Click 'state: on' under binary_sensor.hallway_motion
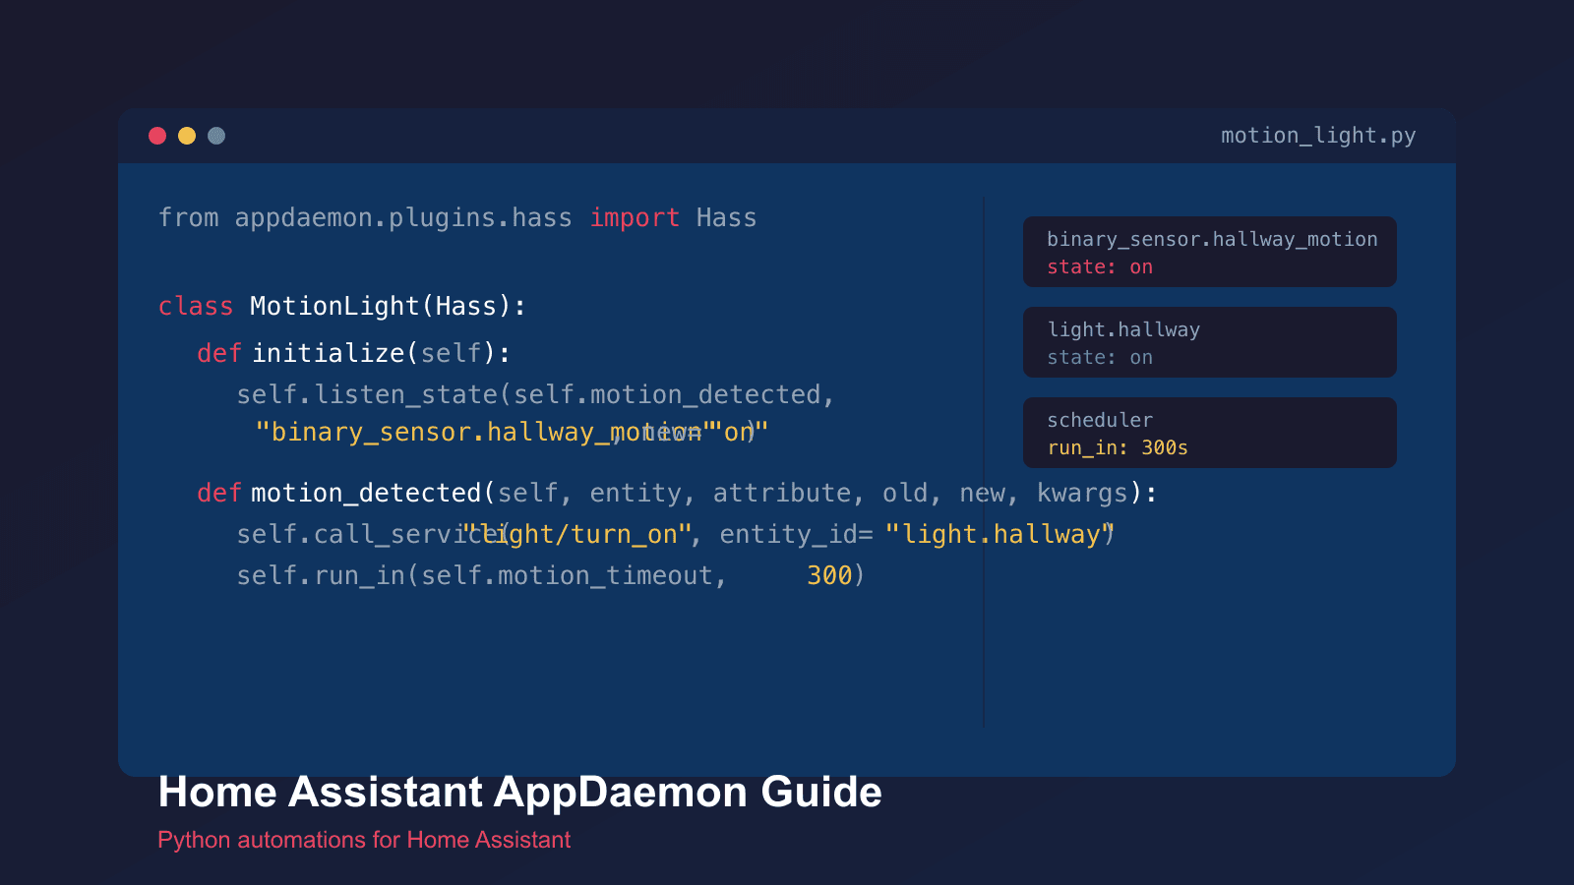Screen dimensions: 1574x885 click(1100, 267)
